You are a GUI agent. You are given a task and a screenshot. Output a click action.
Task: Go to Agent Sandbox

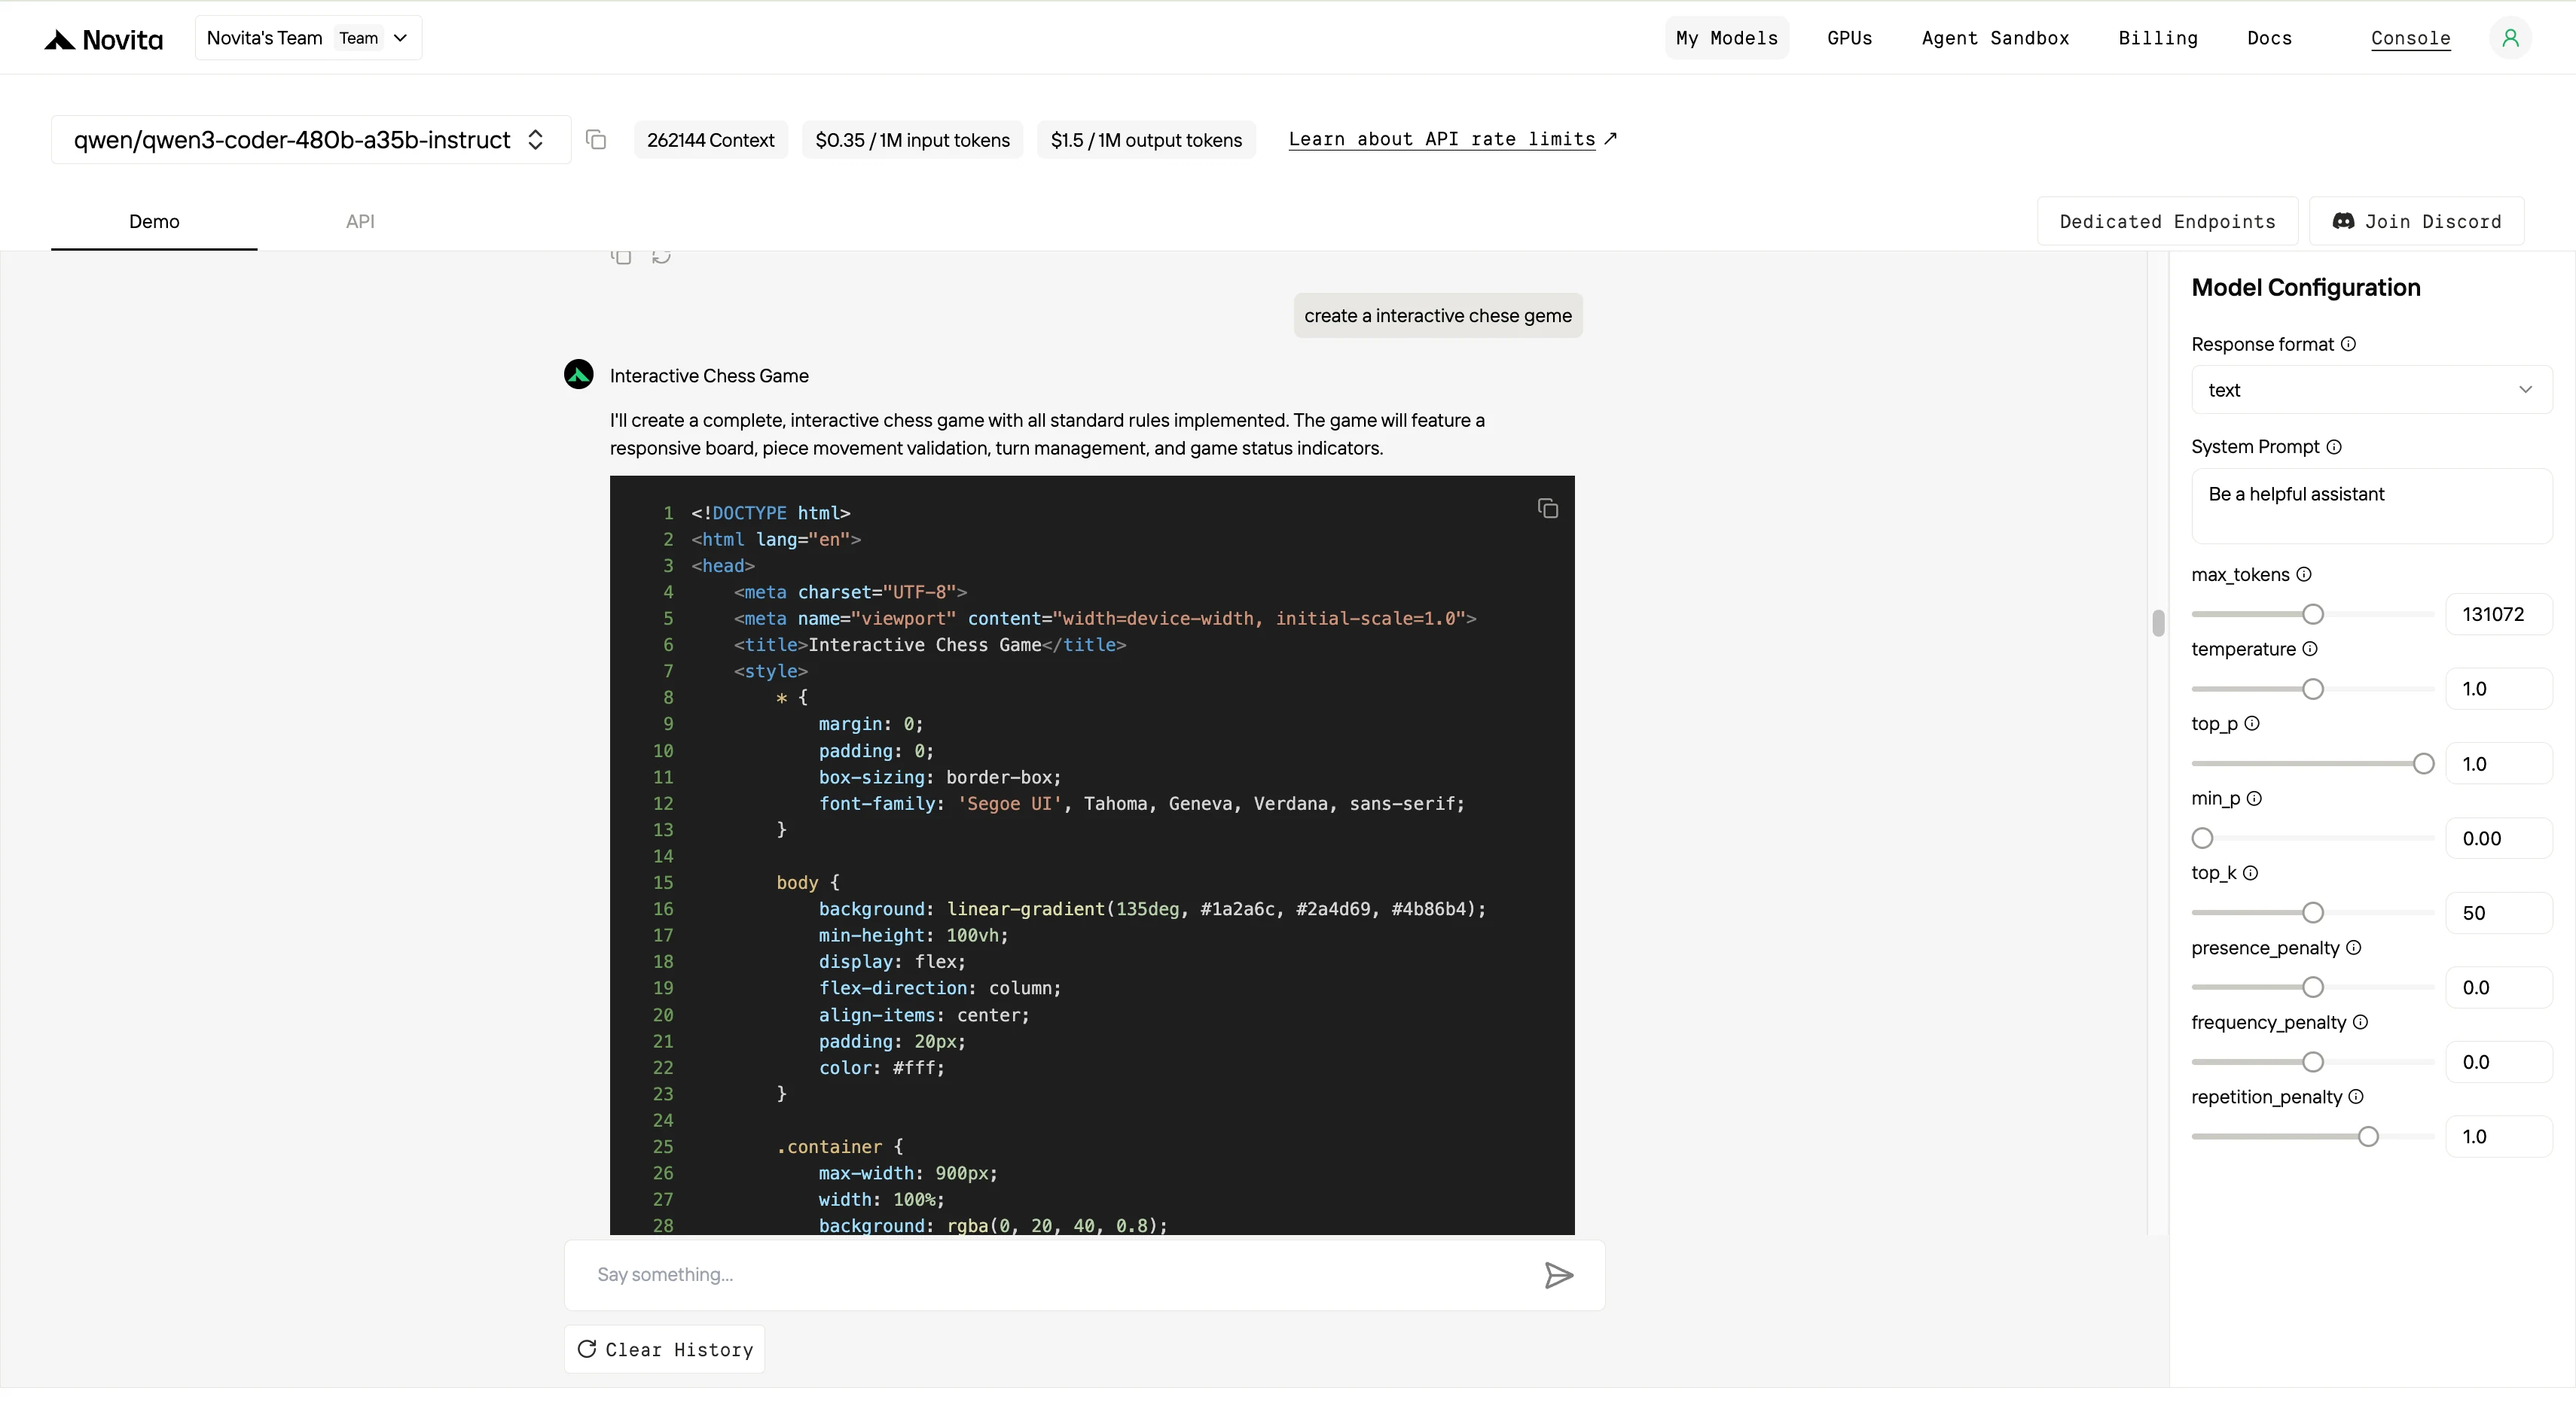coord(1995,38)
